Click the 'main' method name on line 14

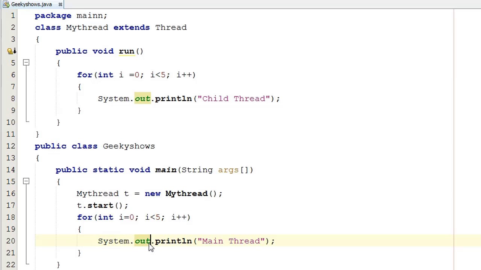(166, 170)
